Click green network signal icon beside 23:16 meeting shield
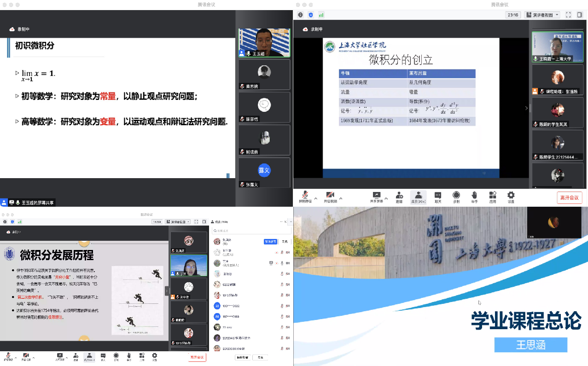Viewport: 588px width, 366px height. (x=321, y=15)
